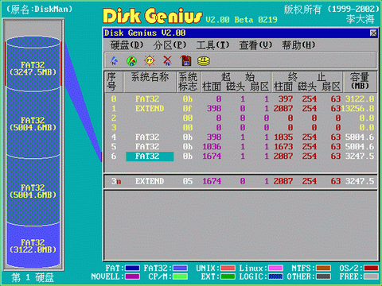This screenshot has width=382, height=286.
Task: Click the new partition icon labeled N
Action: 114,61
